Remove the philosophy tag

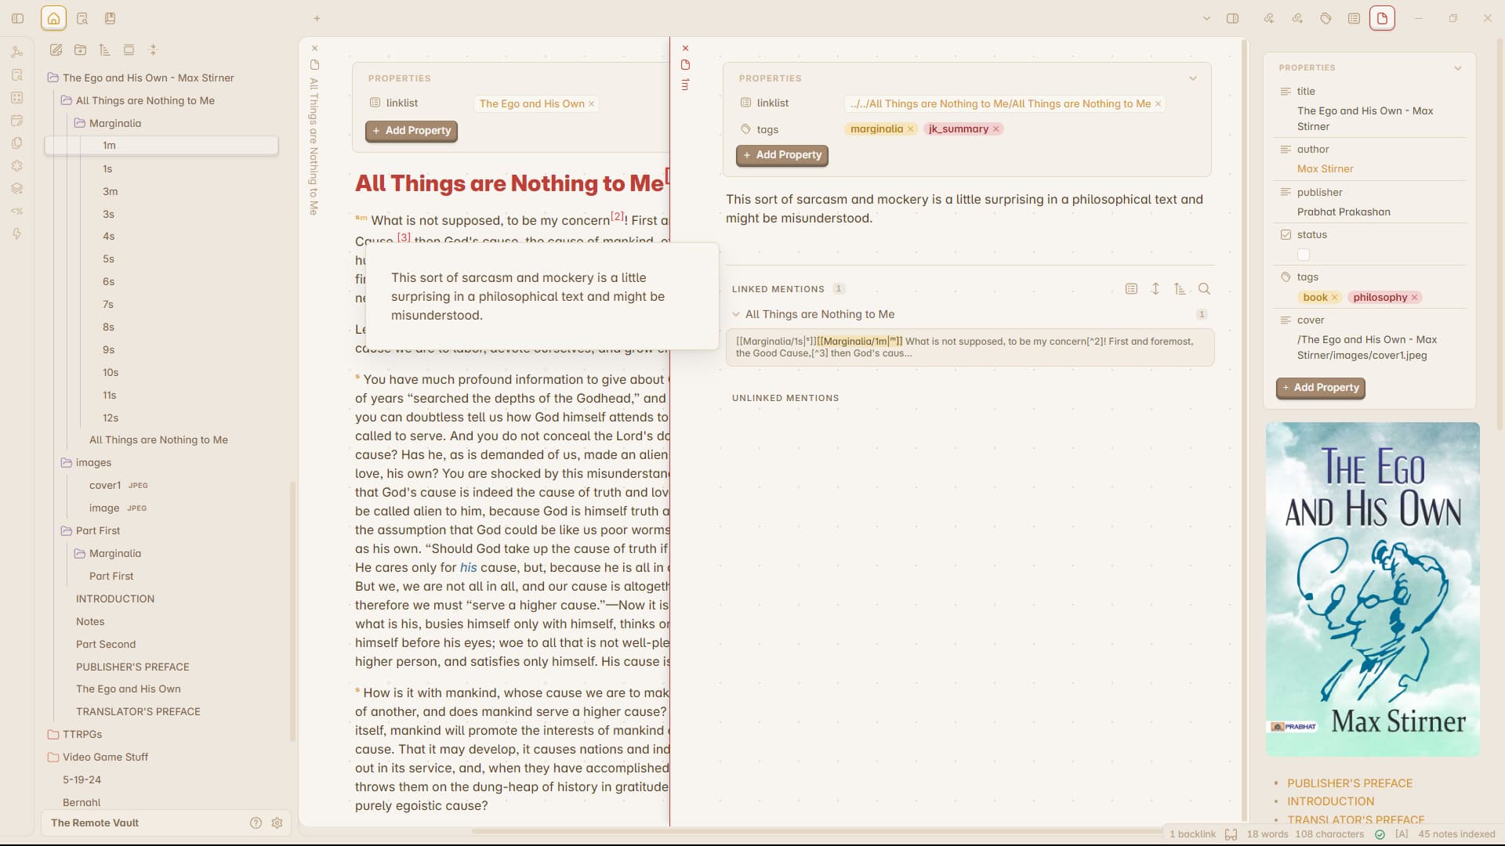[1414, 298]
